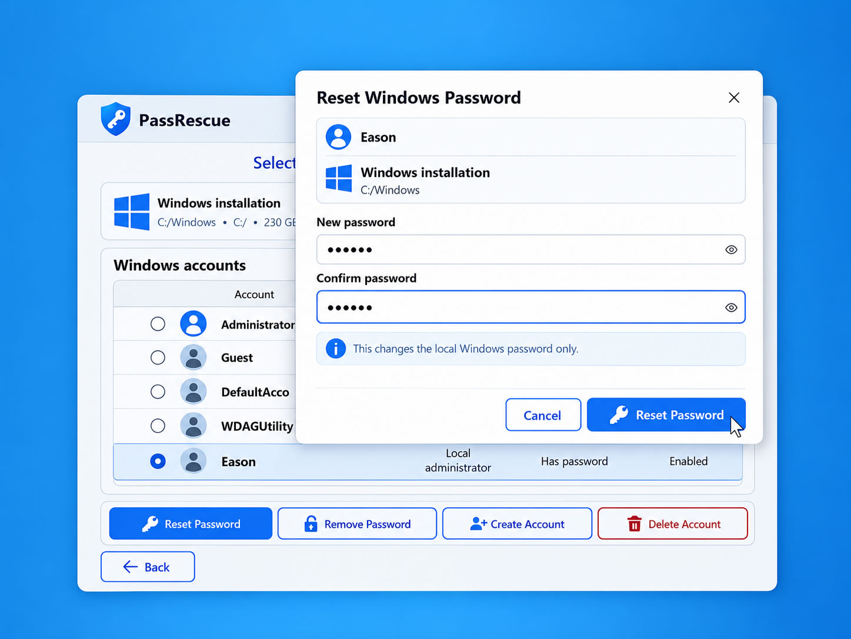Click the Delete Account button
This screenshot has width=851, height=639.
(x=673, y=524)
